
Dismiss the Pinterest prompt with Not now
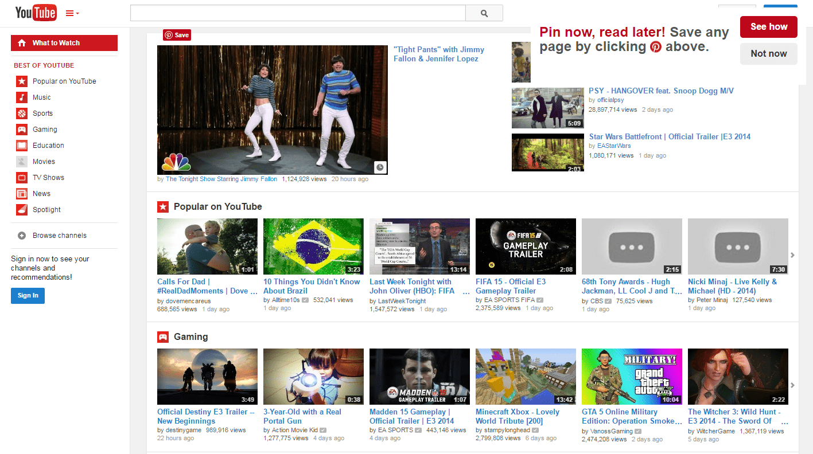(x=769, y=54)
